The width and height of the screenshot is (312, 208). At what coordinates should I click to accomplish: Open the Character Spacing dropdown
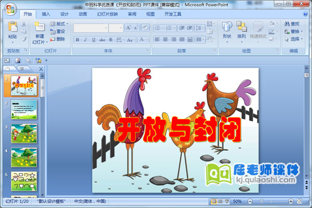click(x=120, y=40)
